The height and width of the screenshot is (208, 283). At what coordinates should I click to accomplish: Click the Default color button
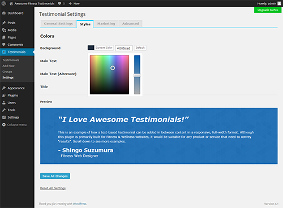point(140,47)
